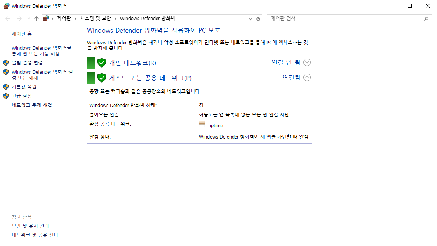This screenshot has width=437, height=246.
Task: Close the Windows Defender 방화벽 window
Action: 428,6
